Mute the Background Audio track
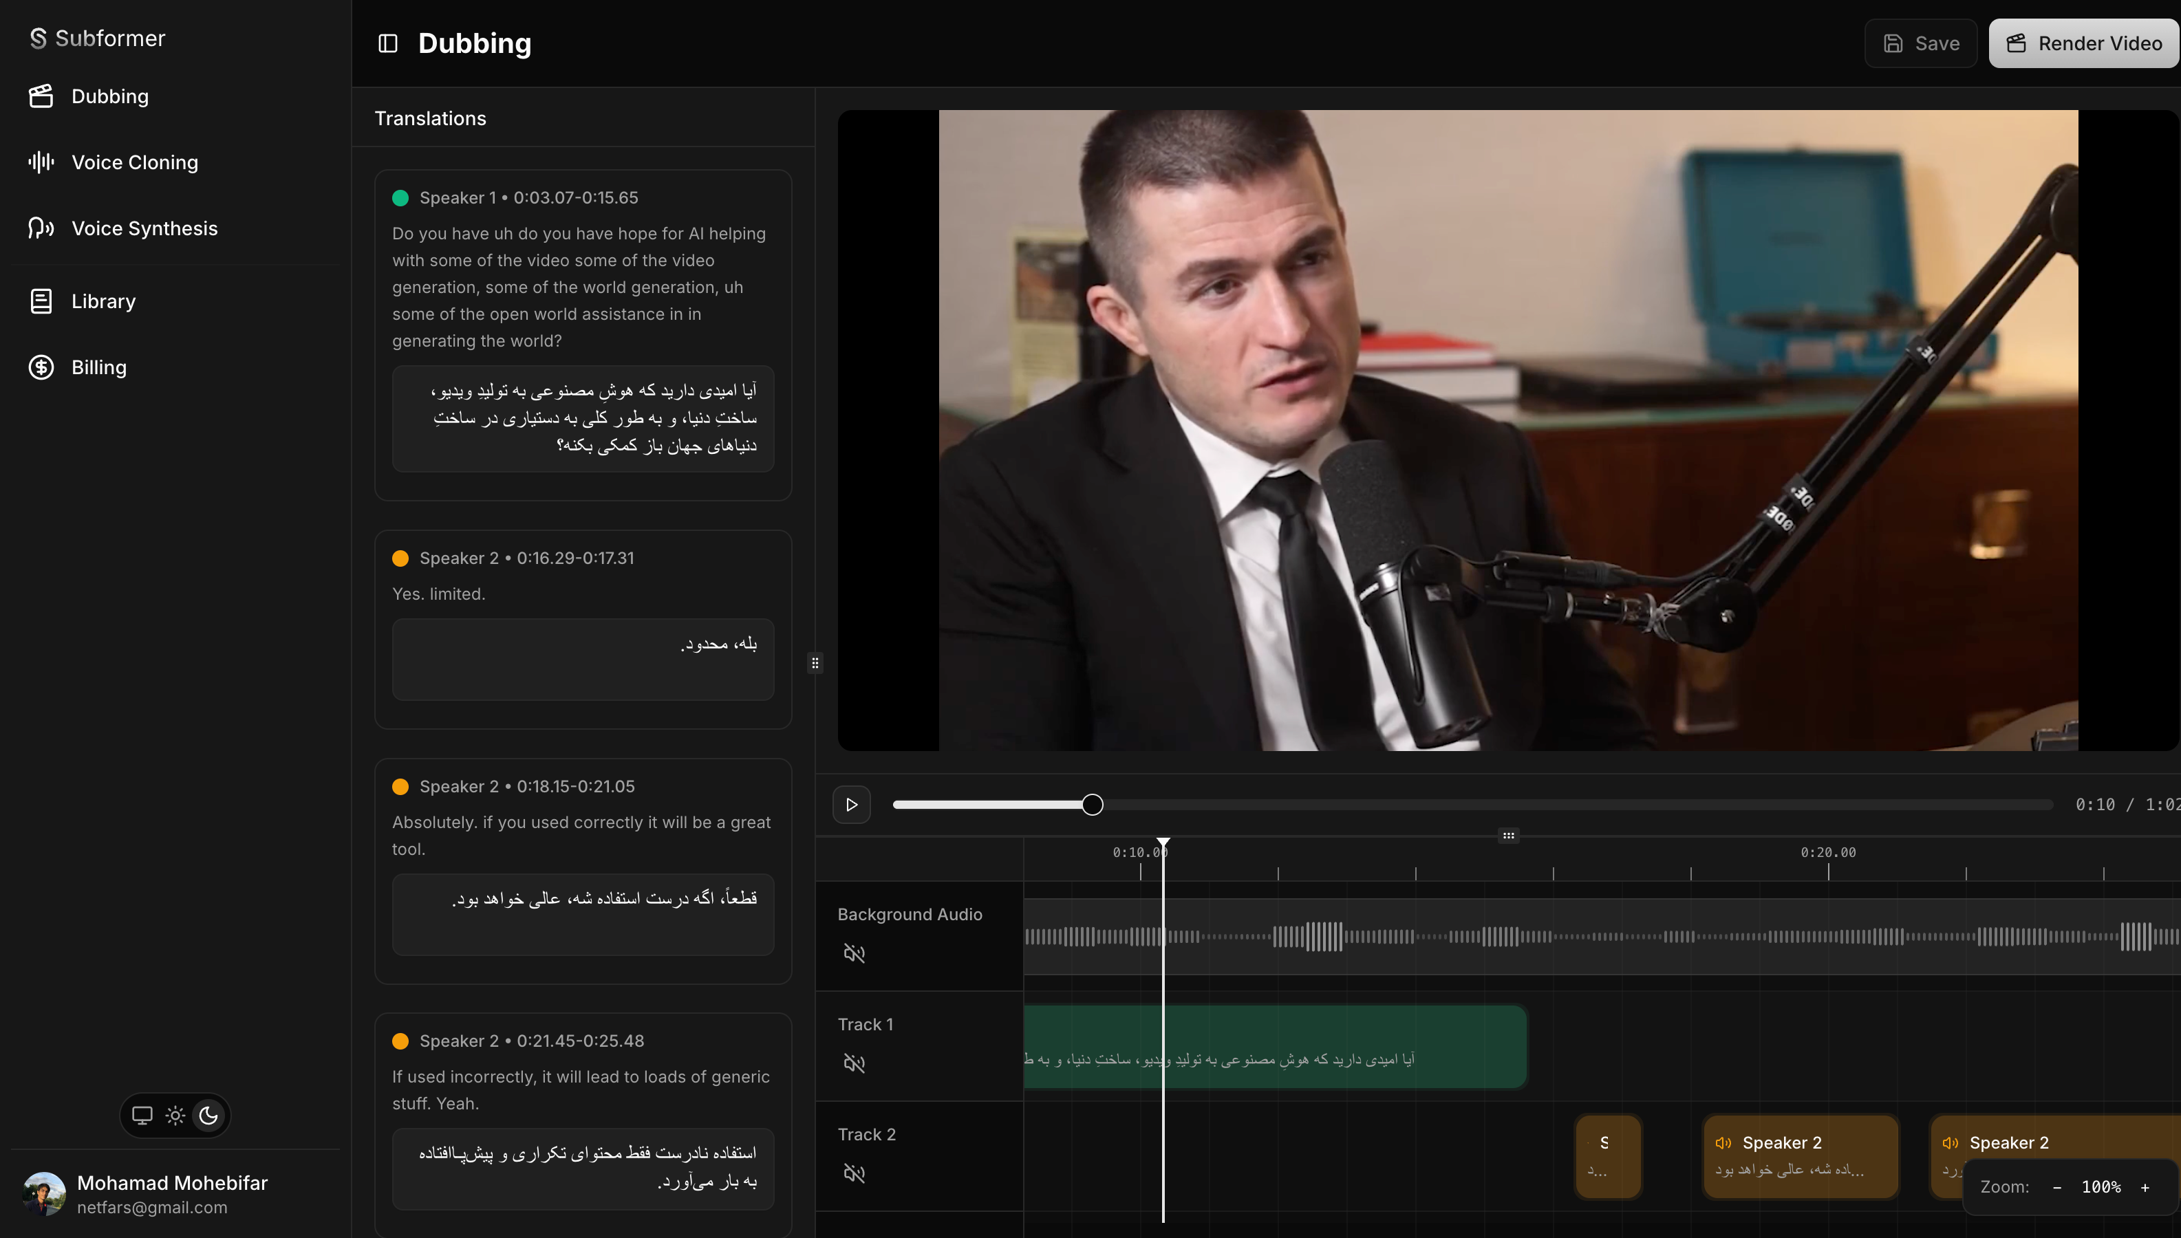The width and height of the screenshot is (2181, 1238). coord(854,953)
